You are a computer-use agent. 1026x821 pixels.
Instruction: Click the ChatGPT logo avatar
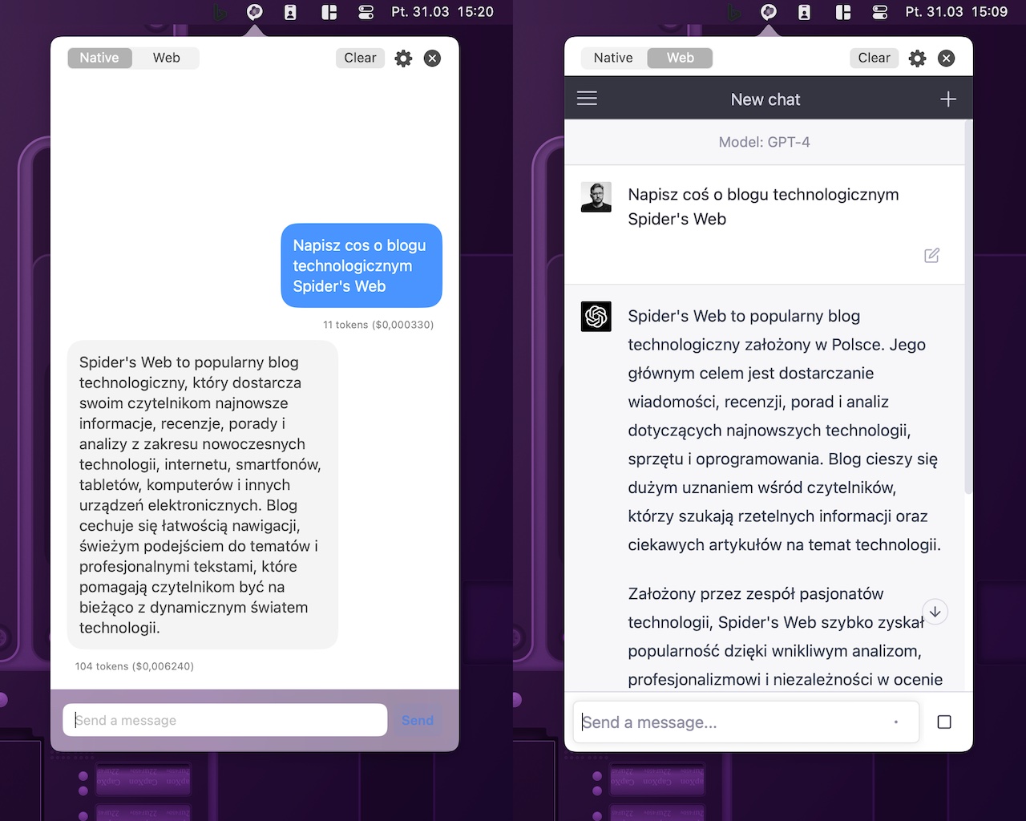(x=596, y=316)
